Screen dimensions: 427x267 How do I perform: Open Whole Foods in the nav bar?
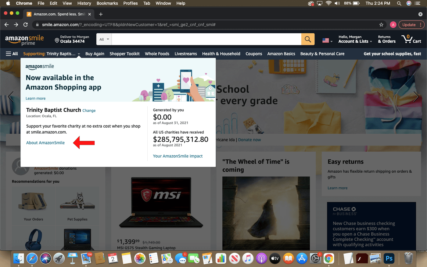coord(157,54)
